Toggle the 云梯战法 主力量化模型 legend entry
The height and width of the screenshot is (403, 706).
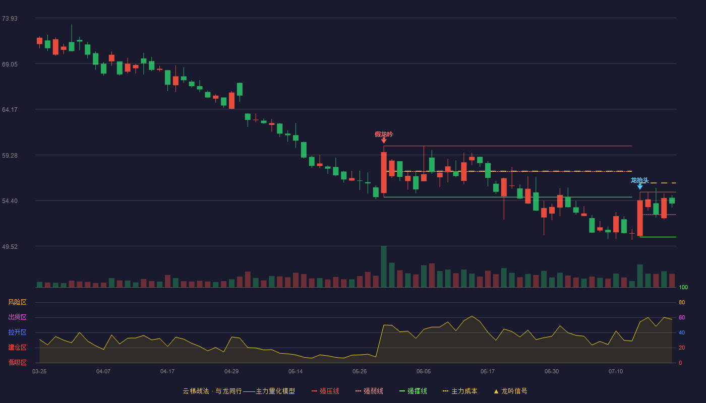[x=239, y=391]
